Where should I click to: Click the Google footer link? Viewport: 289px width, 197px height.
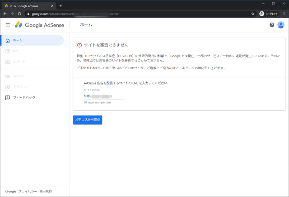[x=11, y=191]
